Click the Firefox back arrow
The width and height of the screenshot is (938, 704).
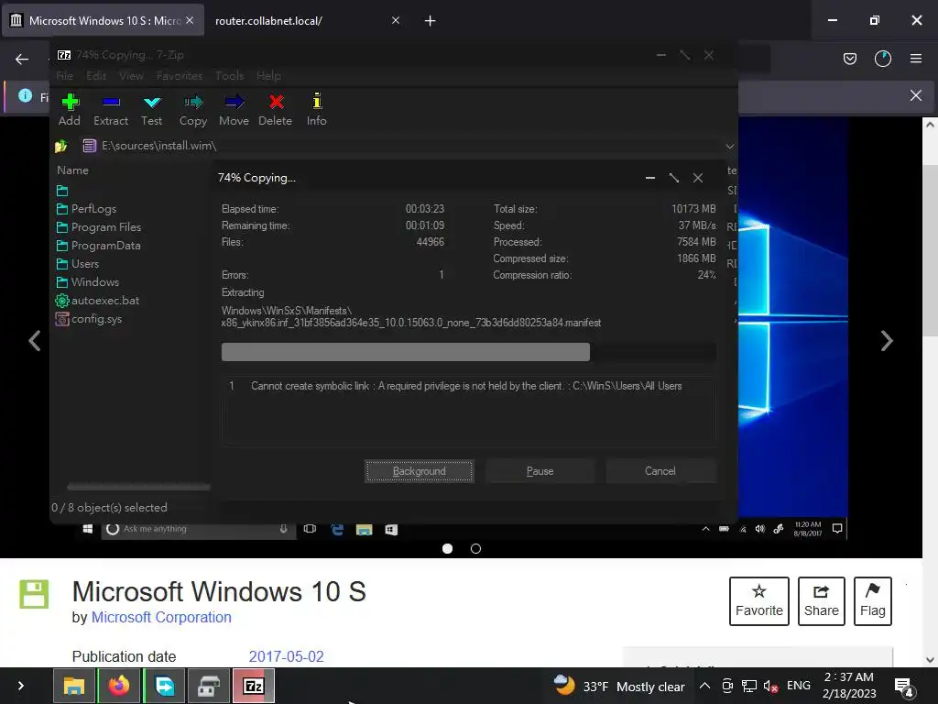pyautogui.click(x=22, y=59)
